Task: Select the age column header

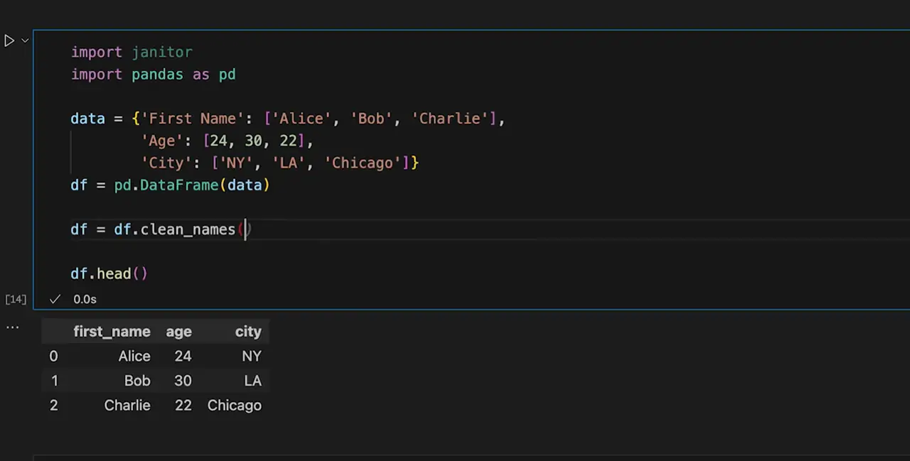Action: coord(178,332)
